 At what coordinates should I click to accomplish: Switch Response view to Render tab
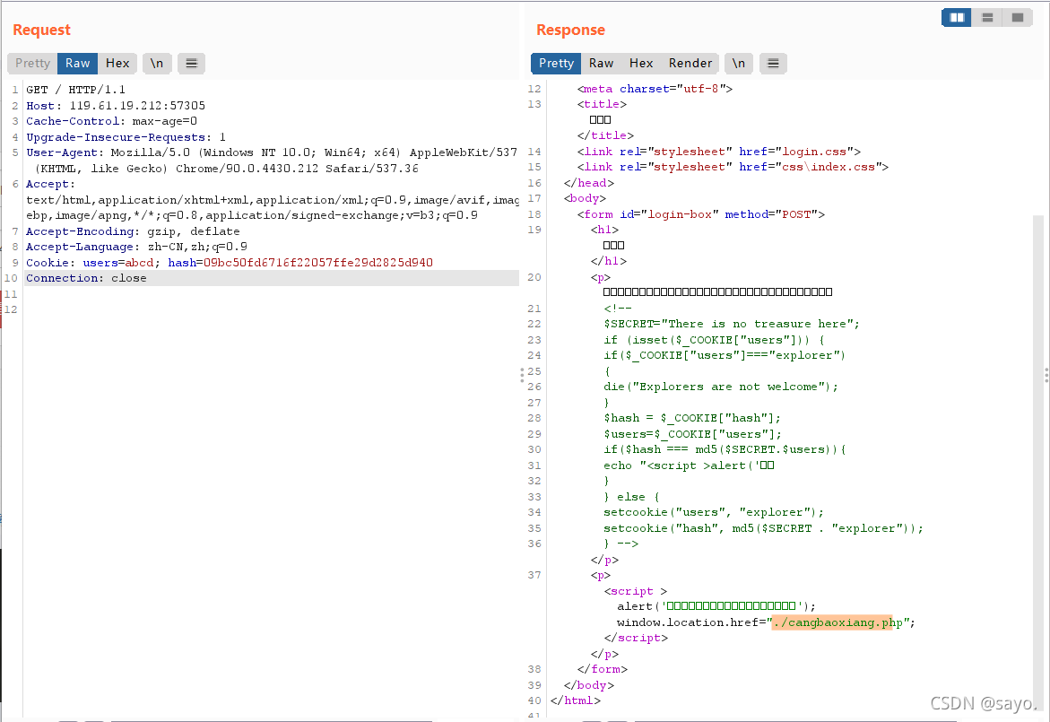(x=690, y=63)
